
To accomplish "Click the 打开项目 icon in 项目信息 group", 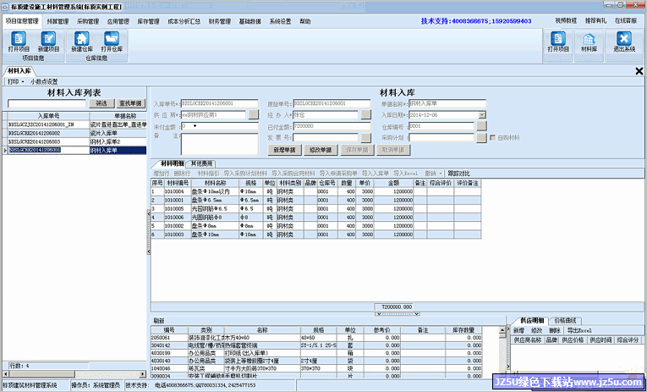I will click(18, 39).
